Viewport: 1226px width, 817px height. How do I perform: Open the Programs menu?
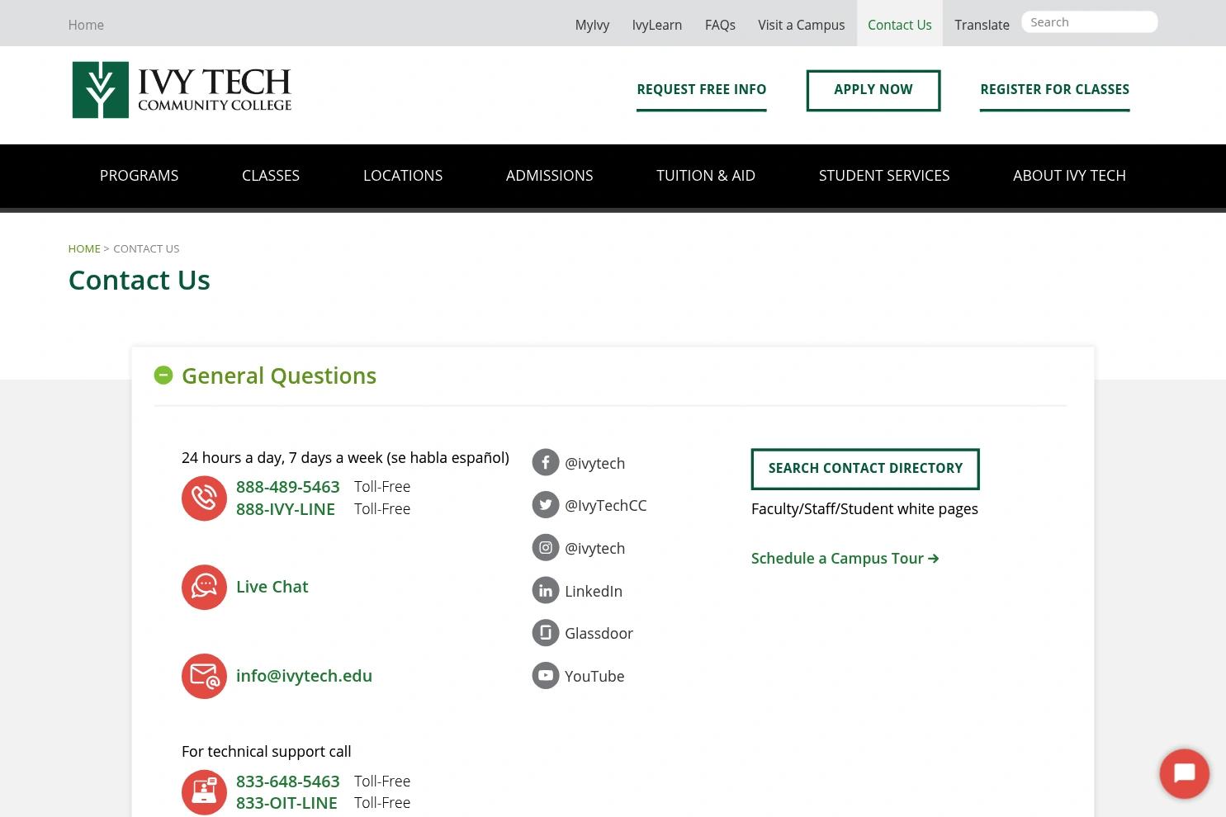coord(139,176)
